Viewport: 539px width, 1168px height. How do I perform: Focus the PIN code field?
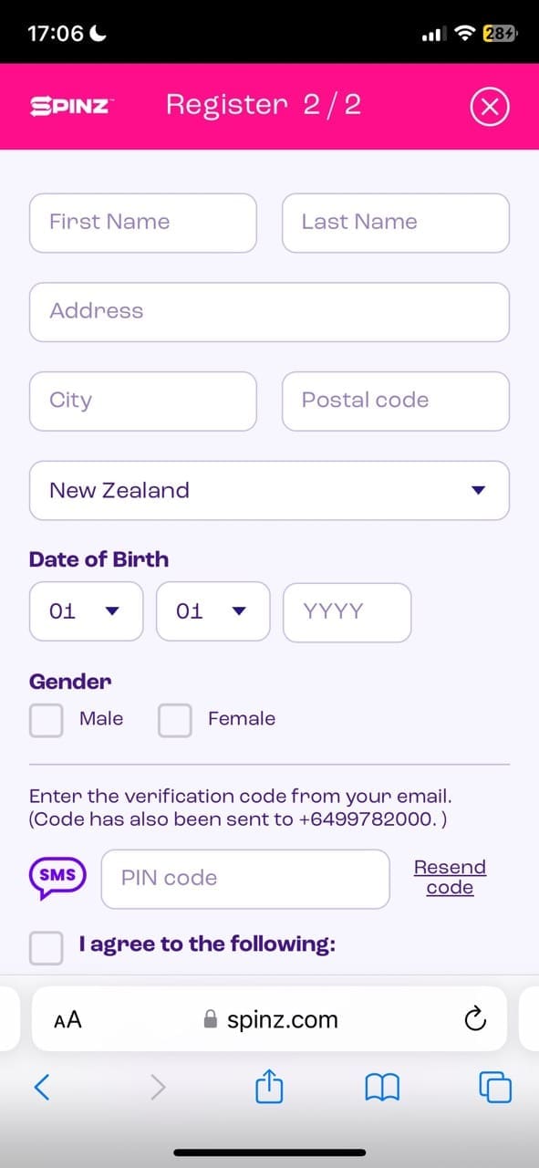point(245,879)
